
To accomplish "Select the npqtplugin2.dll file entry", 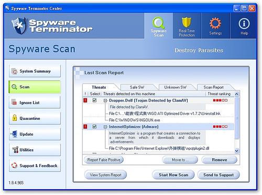I will point(159,148).
